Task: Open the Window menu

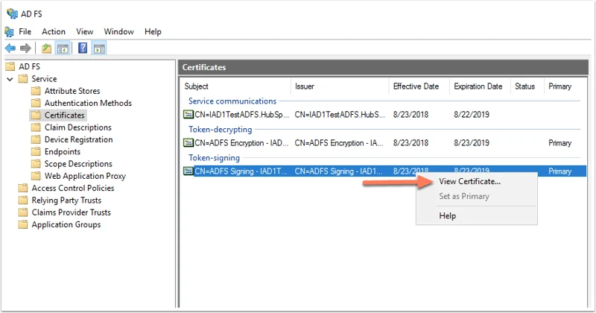Action: [119, 31]
